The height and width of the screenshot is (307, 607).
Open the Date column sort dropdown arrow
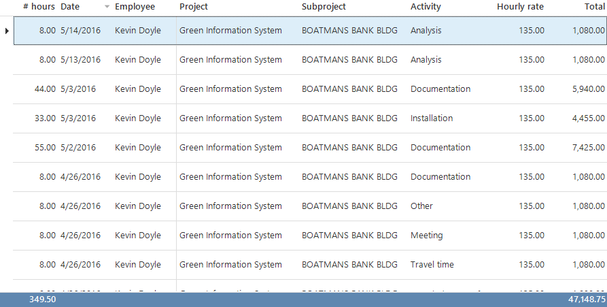click(107, 7)
